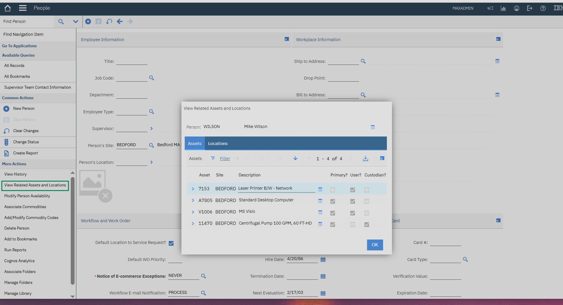Click the New Person plus toolbar icon
563x305 pixels.
pos(88,21)
